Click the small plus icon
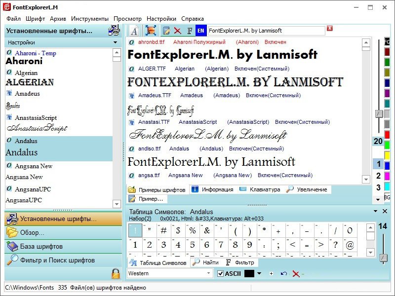The image size is (395, 296). 271,274
